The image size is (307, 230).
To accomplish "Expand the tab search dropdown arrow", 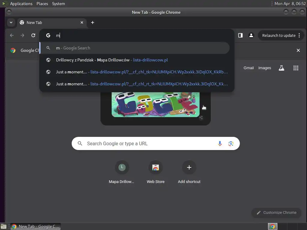I will tap(11, 22).
